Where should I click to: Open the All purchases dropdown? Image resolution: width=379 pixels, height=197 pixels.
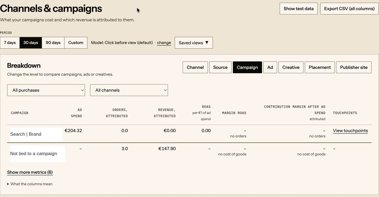pyautogui.click(x=46, y=90)
